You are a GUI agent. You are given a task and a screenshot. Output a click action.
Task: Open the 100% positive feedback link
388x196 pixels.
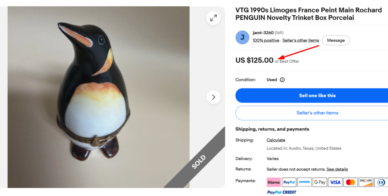pyautogui.click(x=266, y=40)
